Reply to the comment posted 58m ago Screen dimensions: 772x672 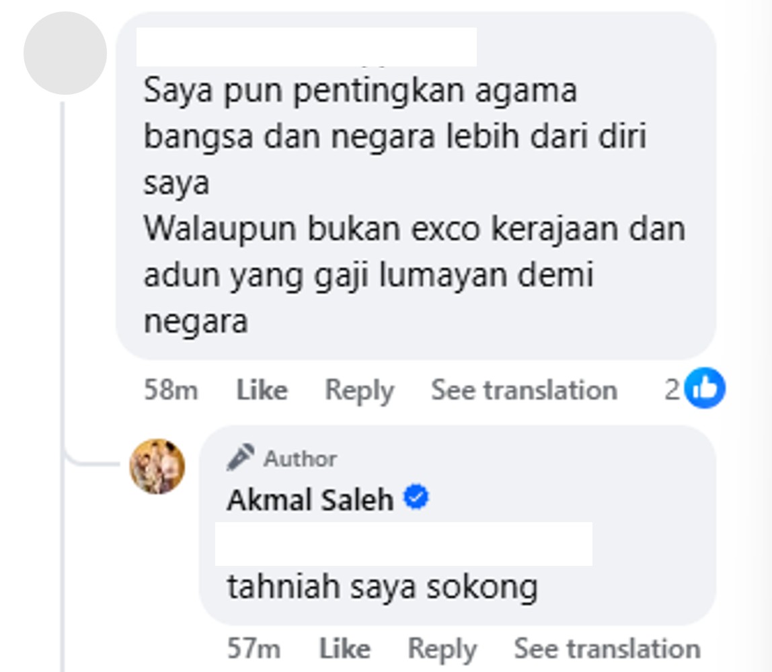coord(359,391)
